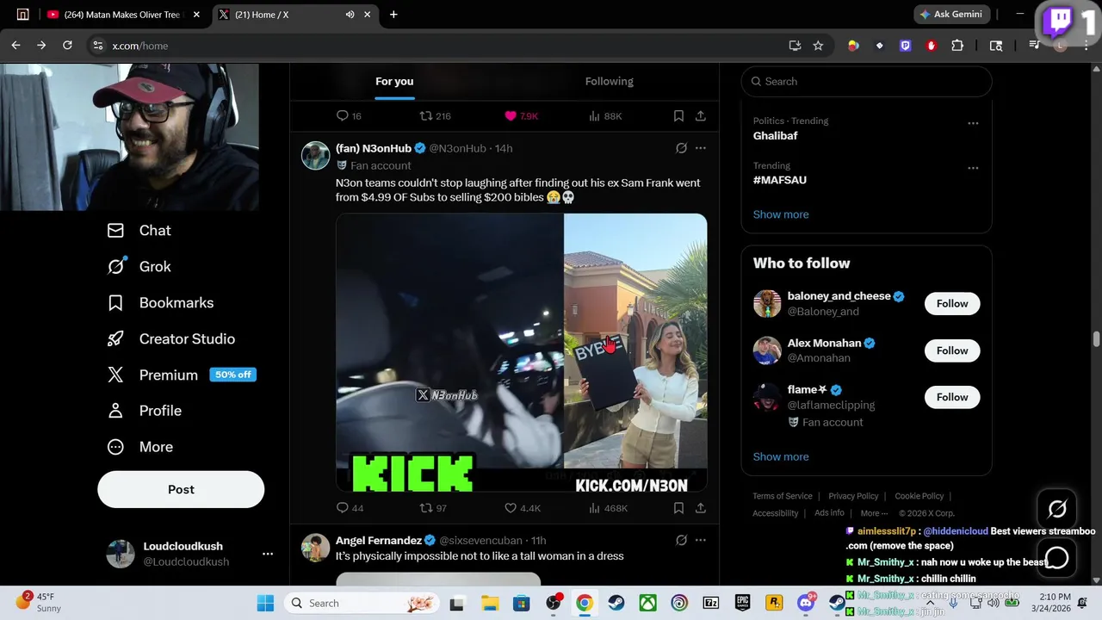This screenshot has width=1102, height=620.
Task: Select the For you tab
Action: pyautogui.click(x=394, y=81)
